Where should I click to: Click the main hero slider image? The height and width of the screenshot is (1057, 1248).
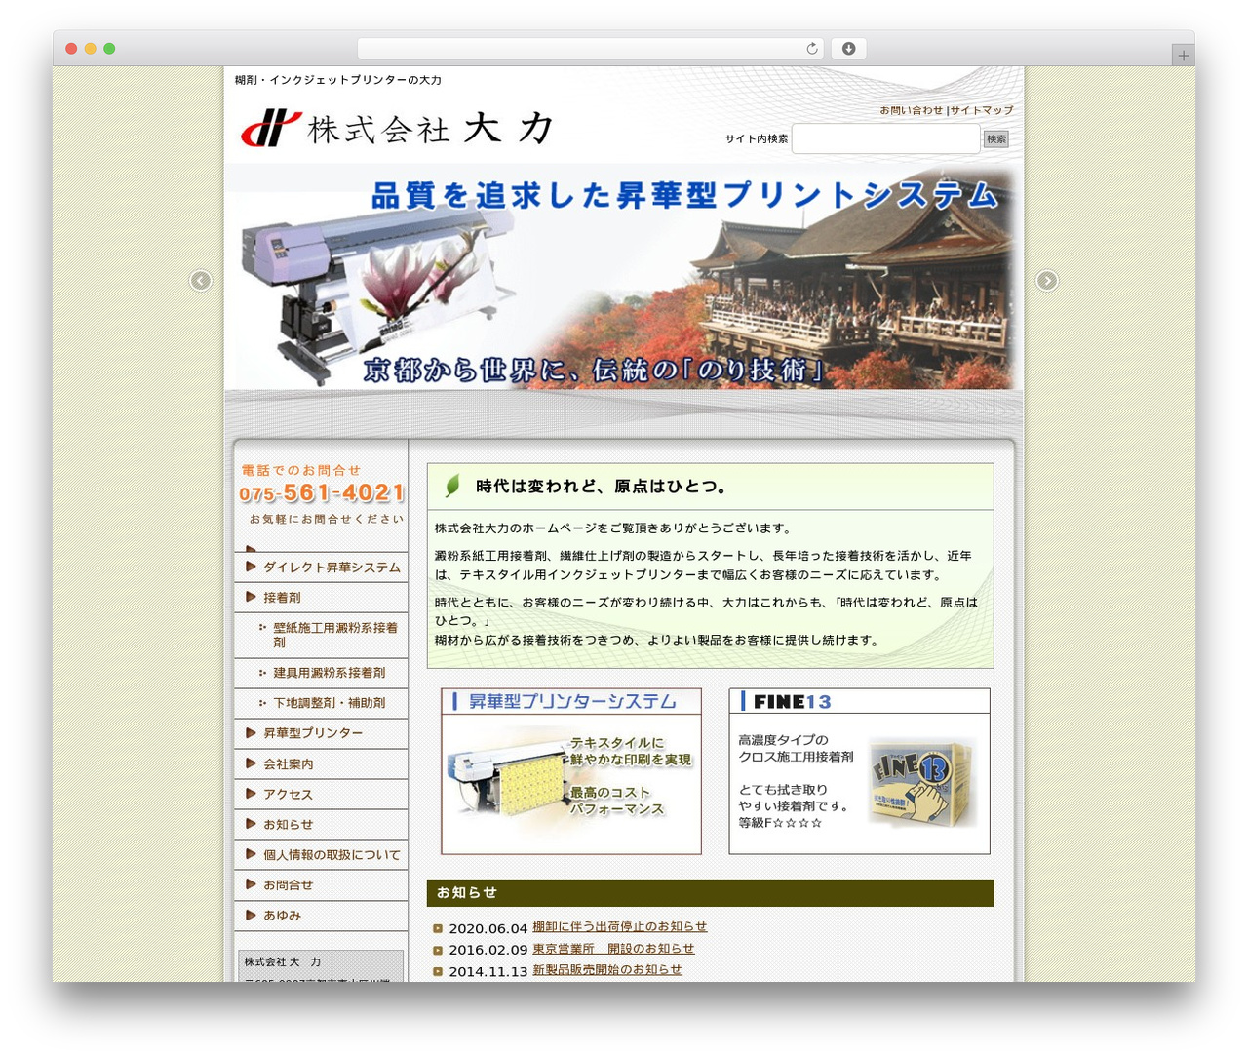(x=624, y=277)
